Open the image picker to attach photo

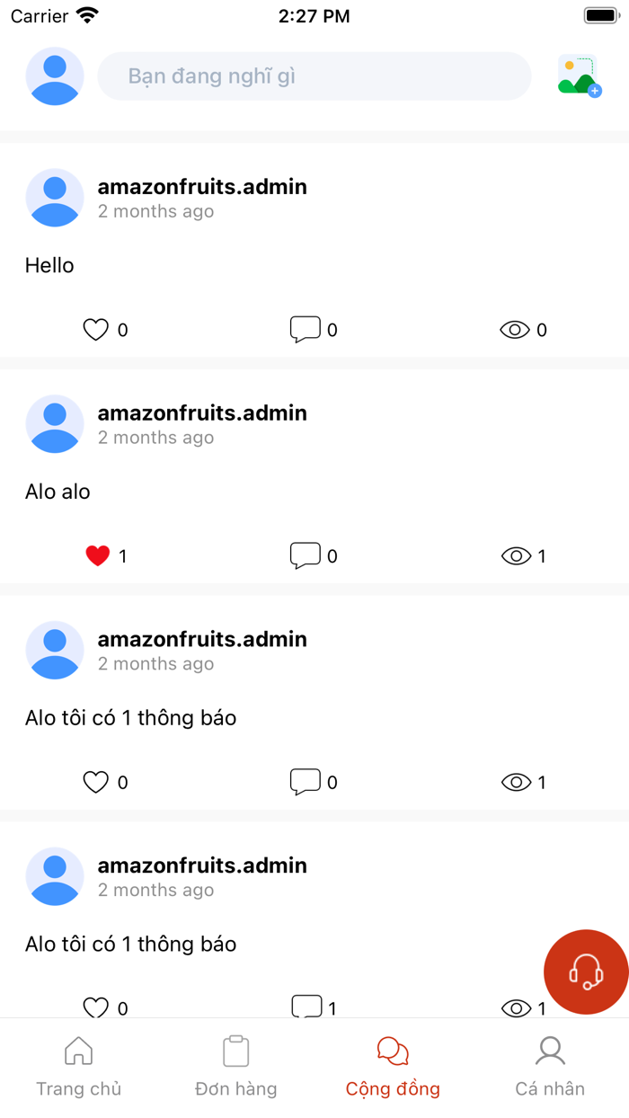tap(580, 75)
